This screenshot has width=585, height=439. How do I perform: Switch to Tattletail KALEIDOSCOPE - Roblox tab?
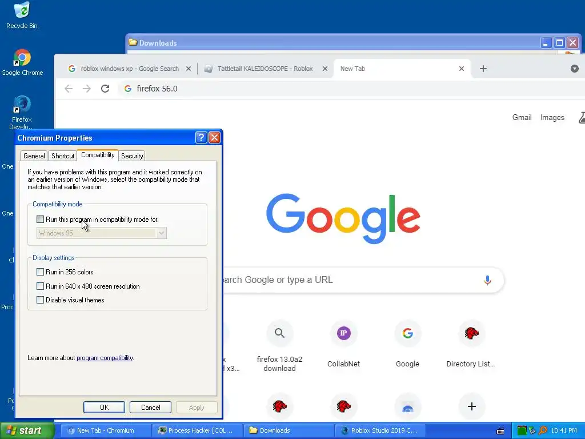pos(265,69)
